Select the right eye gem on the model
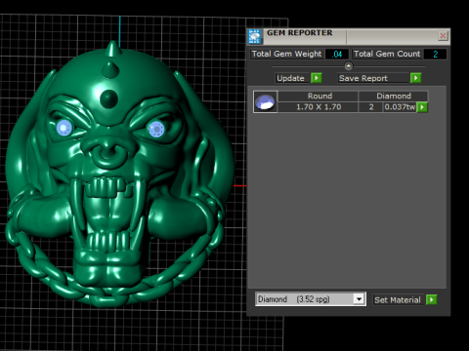Viewport: 469px width, 351px height. [x=156, y=130]
